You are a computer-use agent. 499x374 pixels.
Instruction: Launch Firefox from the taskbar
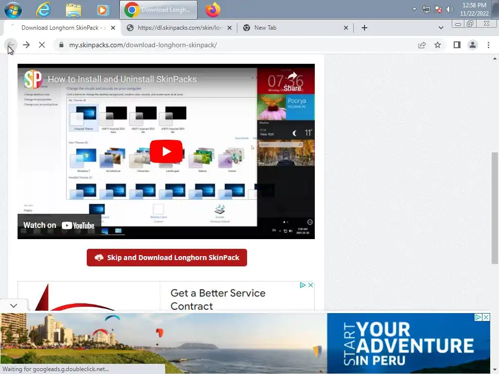(213, 10)
